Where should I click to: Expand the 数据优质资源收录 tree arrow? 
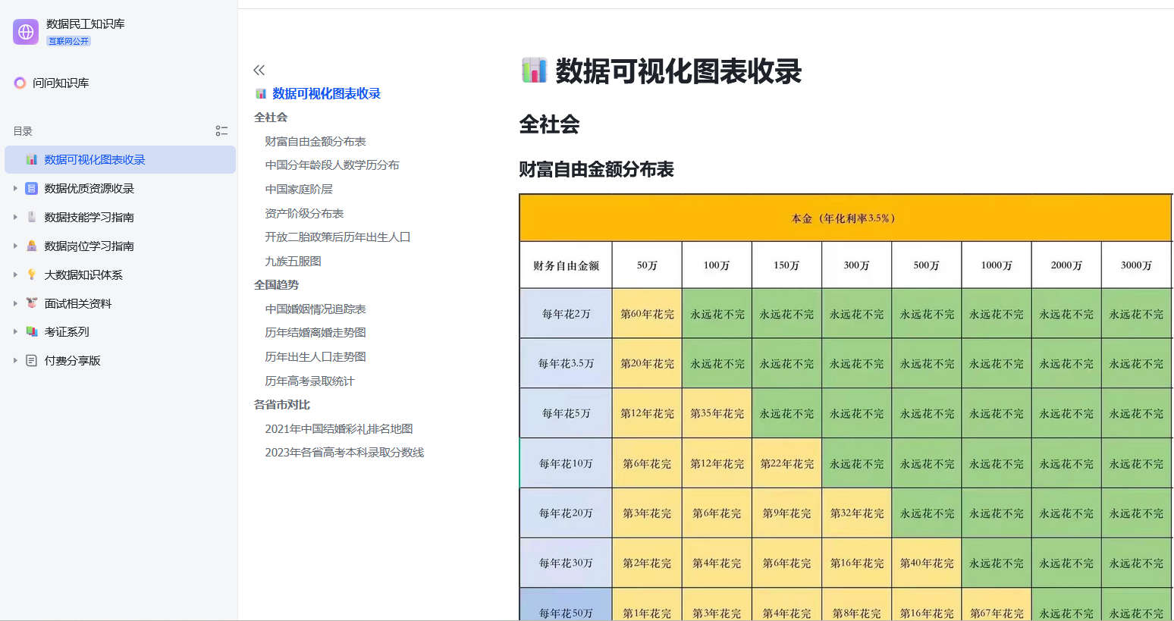(x=14, y=188)
